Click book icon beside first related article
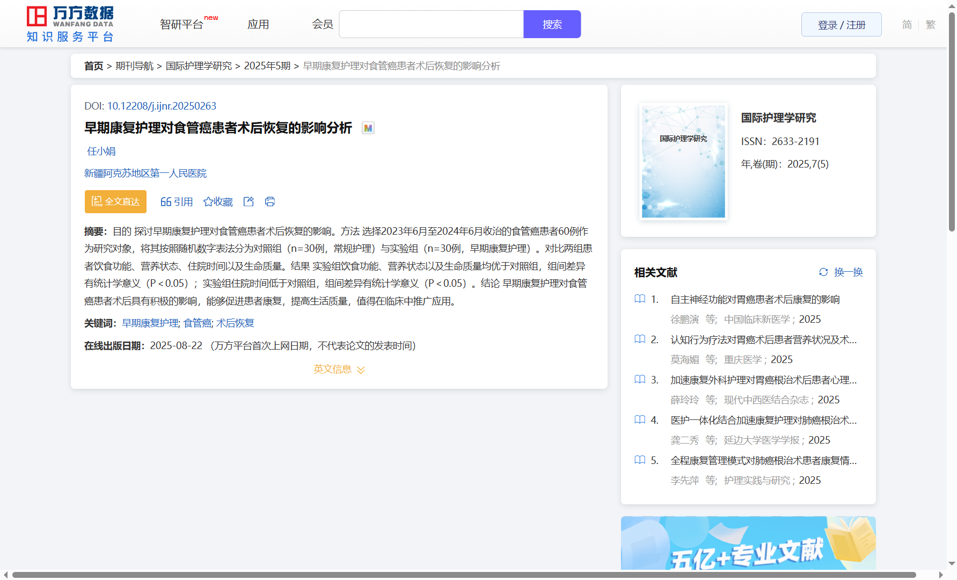The width and height of the screenshot is (957, 580). tap(640, 299)
